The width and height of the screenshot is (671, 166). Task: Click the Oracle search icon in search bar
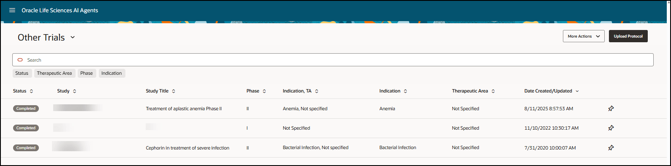point(20,60)
